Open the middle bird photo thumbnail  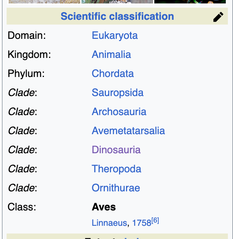(x=117, y=1)
